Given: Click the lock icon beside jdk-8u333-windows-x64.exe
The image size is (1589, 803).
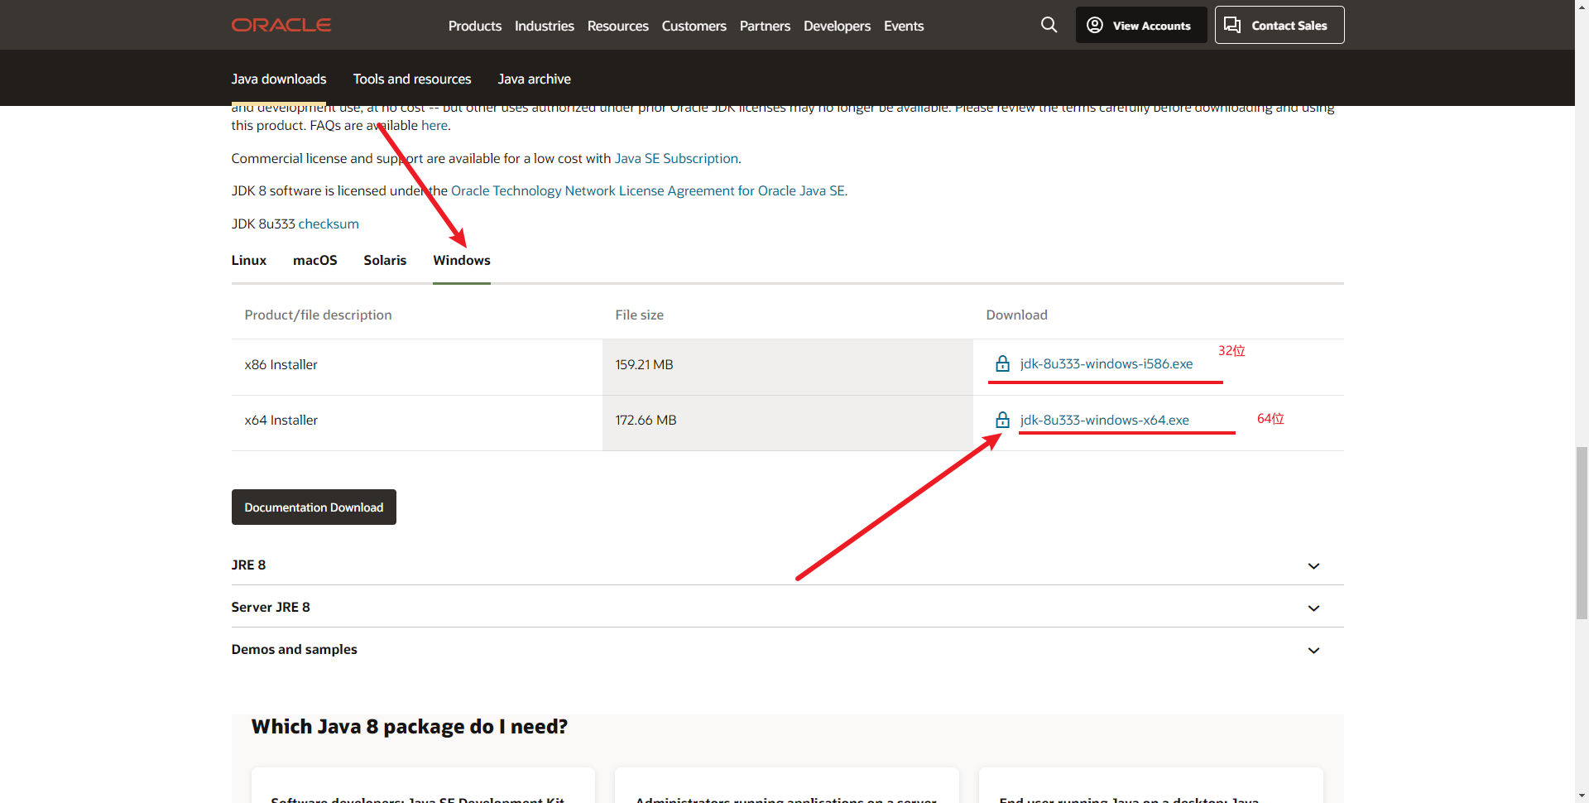Looking at the screenshot, I should pyautogui.click(x=1002, y=420).
